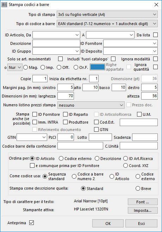Viewport: 162px width, 232px height.
Task: Click the Esci button
Action: pyautogui.click(x=141, y=223)
